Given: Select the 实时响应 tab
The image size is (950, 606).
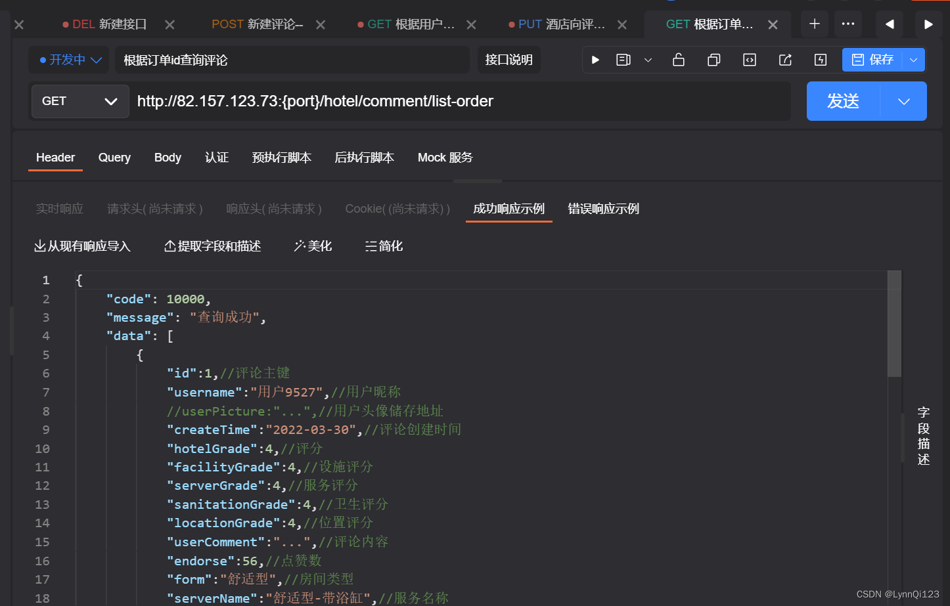Looking at the screenshot, I should point(60,209).
